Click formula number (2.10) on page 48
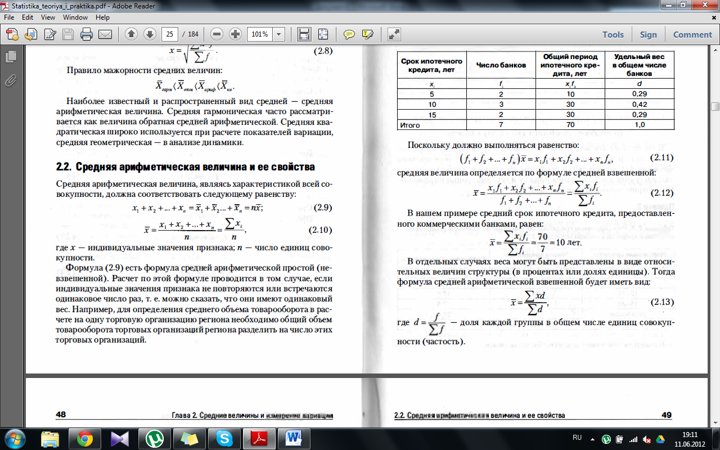The image size is (720, 450). pyautogui.click(x=321, y=230)
